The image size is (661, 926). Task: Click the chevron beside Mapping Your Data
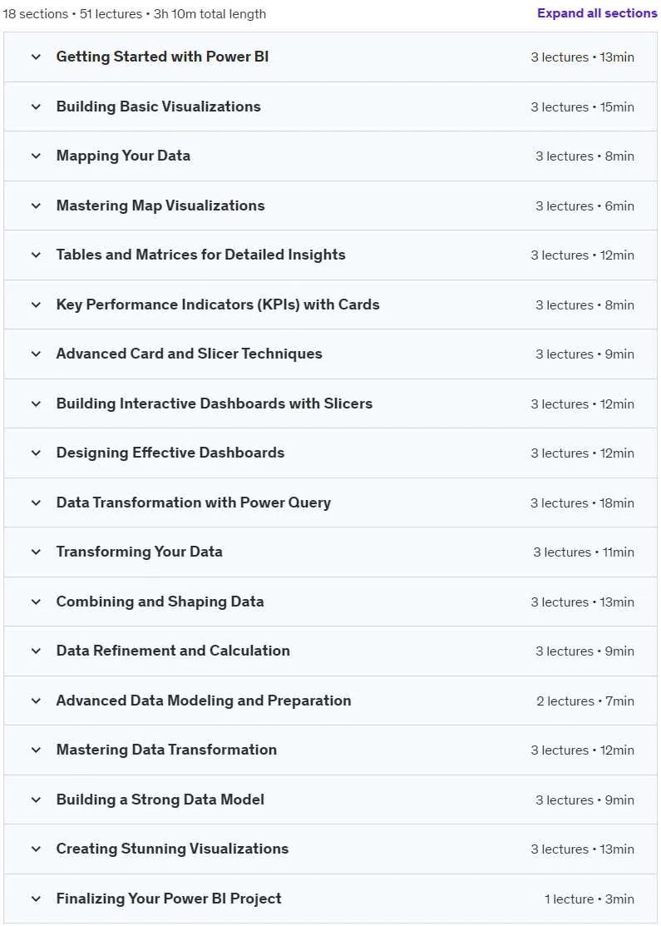[x=36, y=156]
